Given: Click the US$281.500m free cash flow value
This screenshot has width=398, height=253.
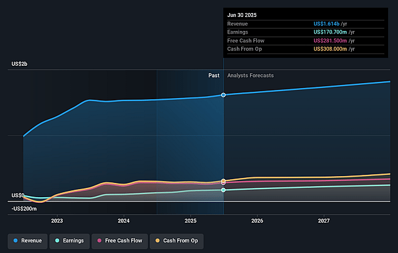Looking at the screenshot, I should point(330,41).
